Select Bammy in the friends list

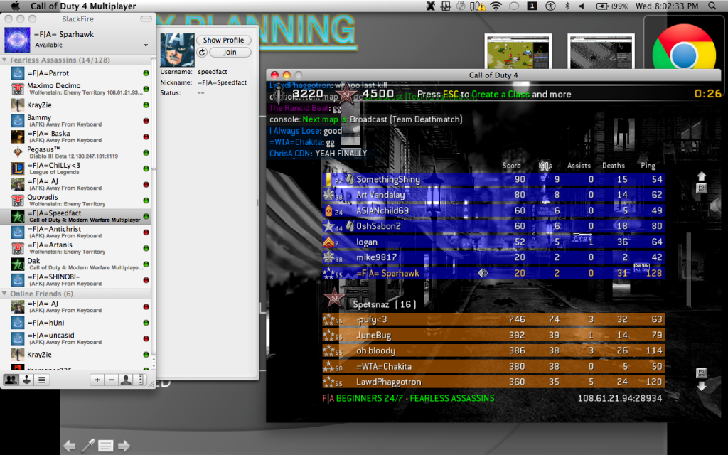tap(75, 121)
